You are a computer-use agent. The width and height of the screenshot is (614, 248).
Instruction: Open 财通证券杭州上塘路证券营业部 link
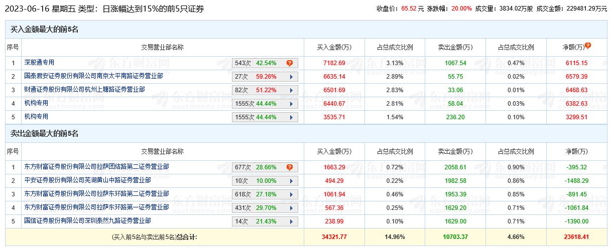tap(84, 90)
